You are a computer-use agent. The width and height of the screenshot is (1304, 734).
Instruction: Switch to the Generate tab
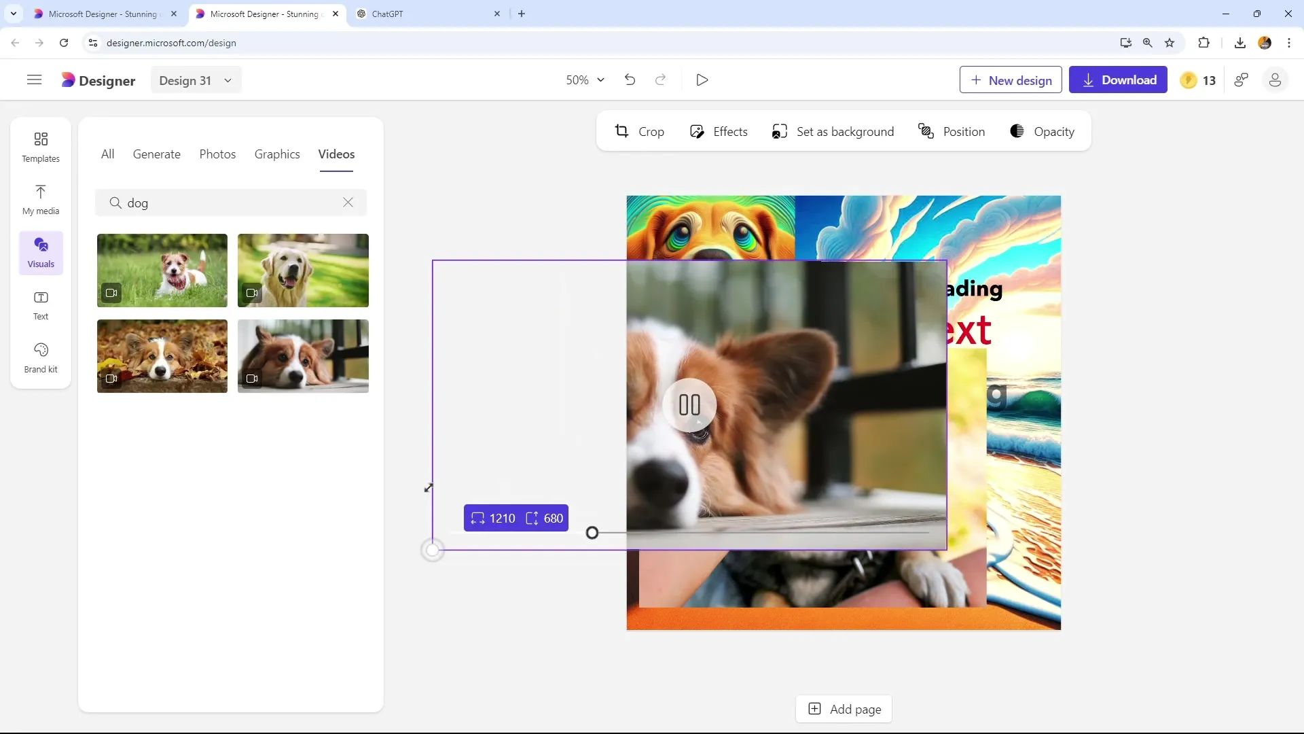(x=157, y=154)
